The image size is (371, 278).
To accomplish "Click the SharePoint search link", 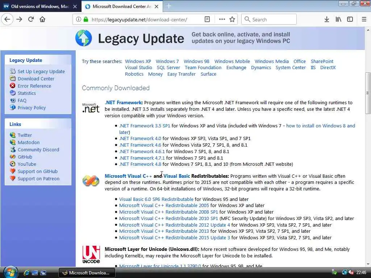I will click(322, 61).
